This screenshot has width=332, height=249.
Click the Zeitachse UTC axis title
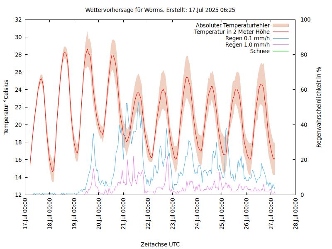[160, 244]
